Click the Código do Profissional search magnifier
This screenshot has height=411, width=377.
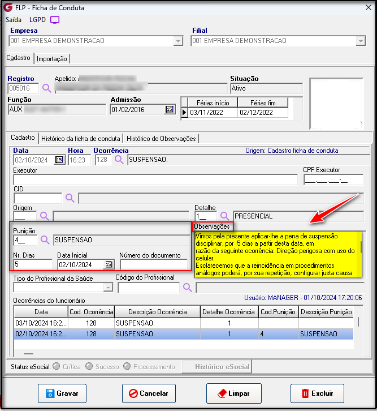tap(187, 288)
